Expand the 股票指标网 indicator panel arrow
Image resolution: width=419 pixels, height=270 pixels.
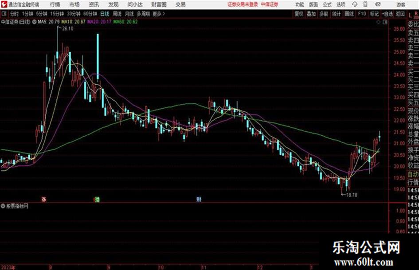[x=3, y=206]
